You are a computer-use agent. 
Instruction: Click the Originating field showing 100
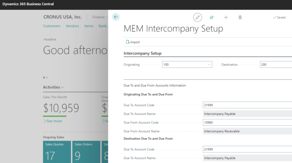pos(187,65)
